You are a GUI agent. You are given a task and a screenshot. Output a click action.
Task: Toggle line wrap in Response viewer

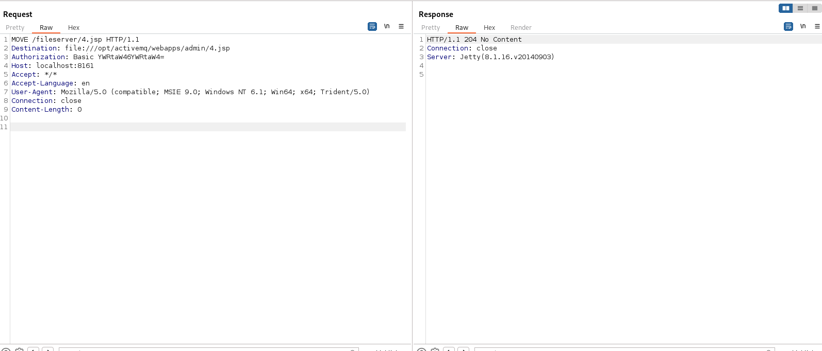pyautogui.click(x=788, y=26)
